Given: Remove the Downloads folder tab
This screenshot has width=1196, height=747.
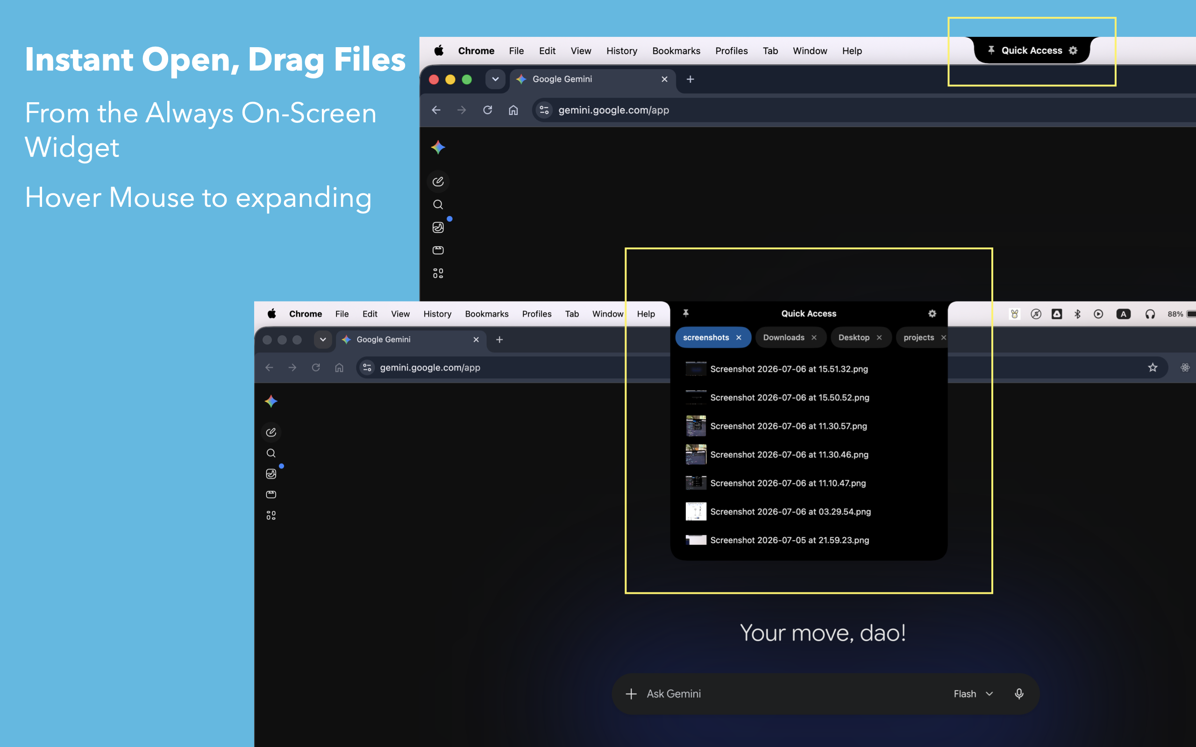Looking at the screenshot, I should coord(814,338).
